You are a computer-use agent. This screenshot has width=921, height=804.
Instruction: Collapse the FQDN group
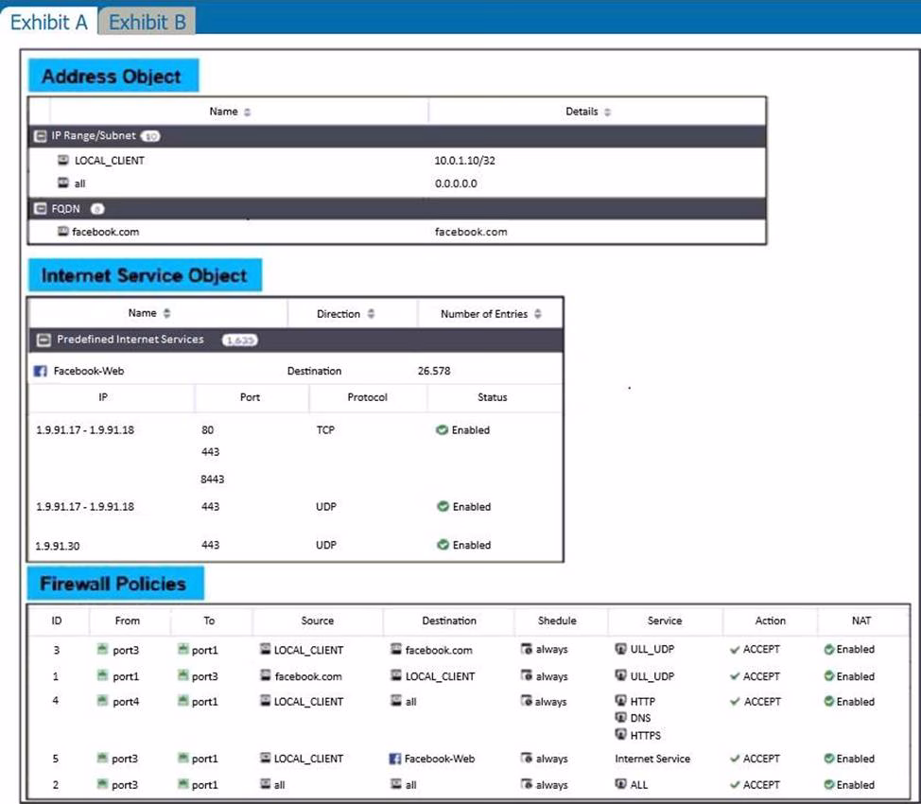coord(41,208)
